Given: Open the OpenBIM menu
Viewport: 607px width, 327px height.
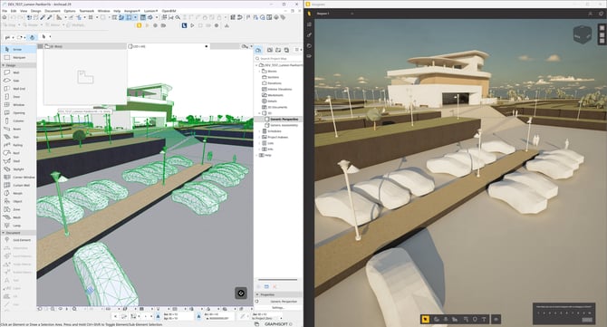Looking at the screenshot, I should pyautogui.click(x=169, y=11).
